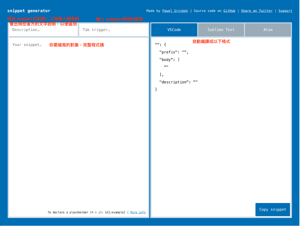
Task: Click the Description input field
Action: coord(43,29)
